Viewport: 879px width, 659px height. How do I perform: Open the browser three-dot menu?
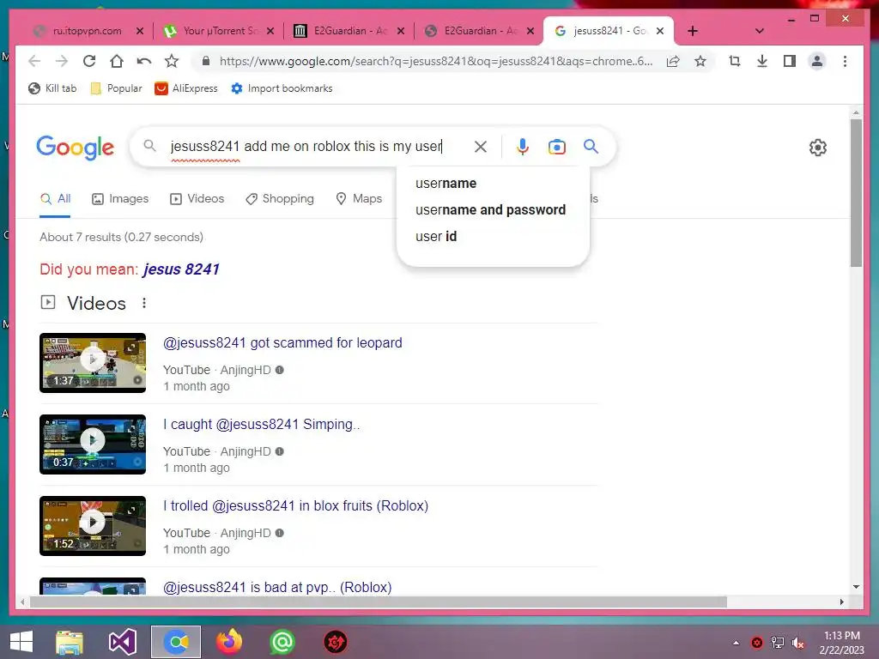[x=845, y=61]
